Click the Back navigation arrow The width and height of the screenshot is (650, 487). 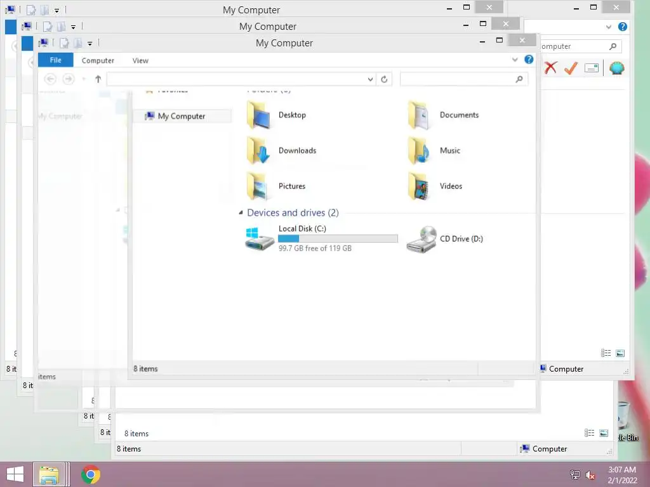[x=50, y=79]
